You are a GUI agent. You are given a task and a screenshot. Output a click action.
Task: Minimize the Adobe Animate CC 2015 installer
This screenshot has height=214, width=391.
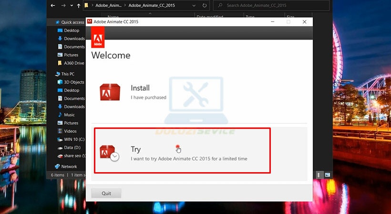click(x=273, y=22)
